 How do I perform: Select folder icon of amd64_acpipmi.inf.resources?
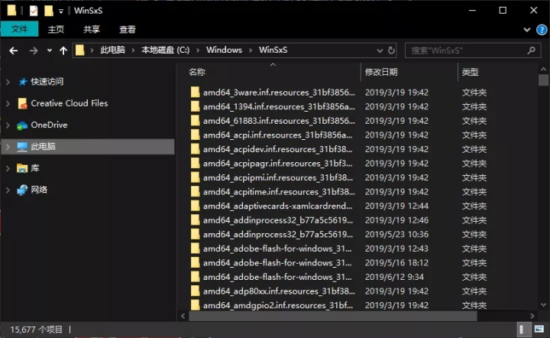click(195, 177)
